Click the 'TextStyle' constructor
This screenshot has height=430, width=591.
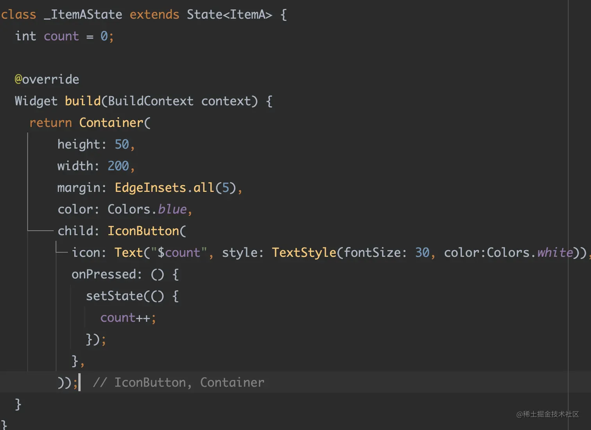click(304, 253)
